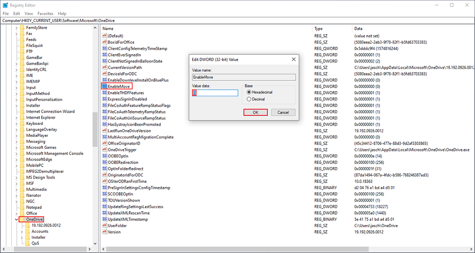Click the values pane horizontal scrollbar thumb
Screen dimensions: 475x253
click(237, 249)
